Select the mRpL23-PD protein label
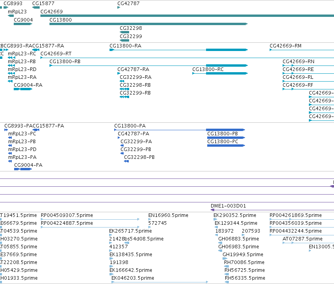This screenshot has width=334, height=284. click(22, 149)
